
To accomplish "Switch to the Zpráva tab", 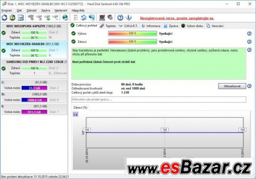I will [171, 26].
